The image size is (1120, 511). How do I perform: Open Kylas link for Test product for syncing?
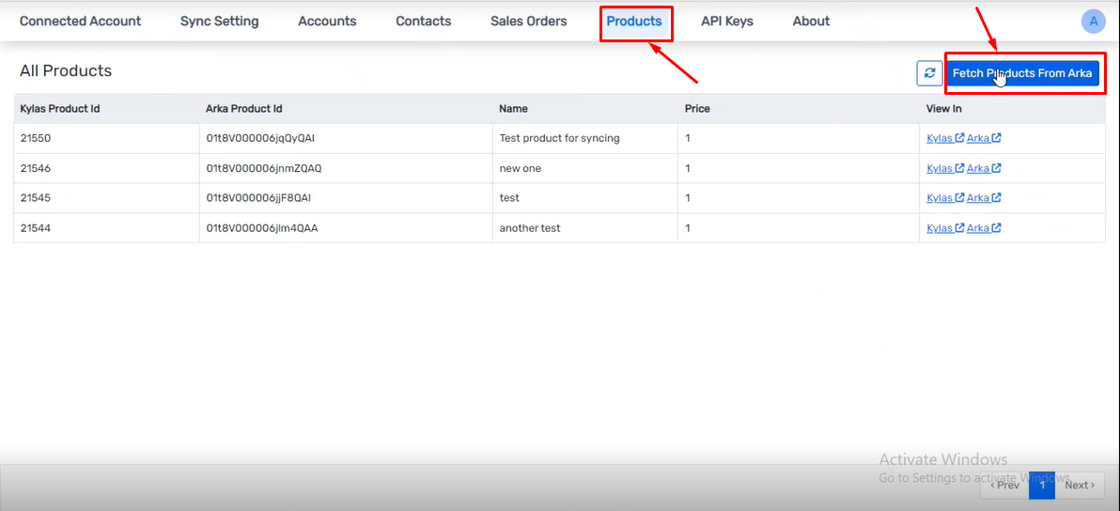coord(945,138)
